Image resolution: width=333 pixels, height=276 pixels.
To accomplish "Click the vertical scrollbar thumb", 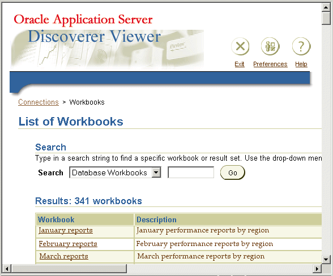I will pyautogui.click(x=326, y=19).
